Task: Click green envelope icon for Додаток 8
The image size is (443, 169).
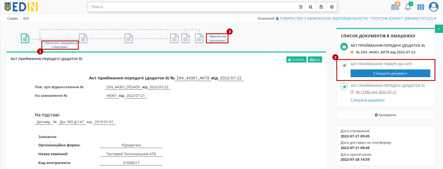Action: click(344, 47)
